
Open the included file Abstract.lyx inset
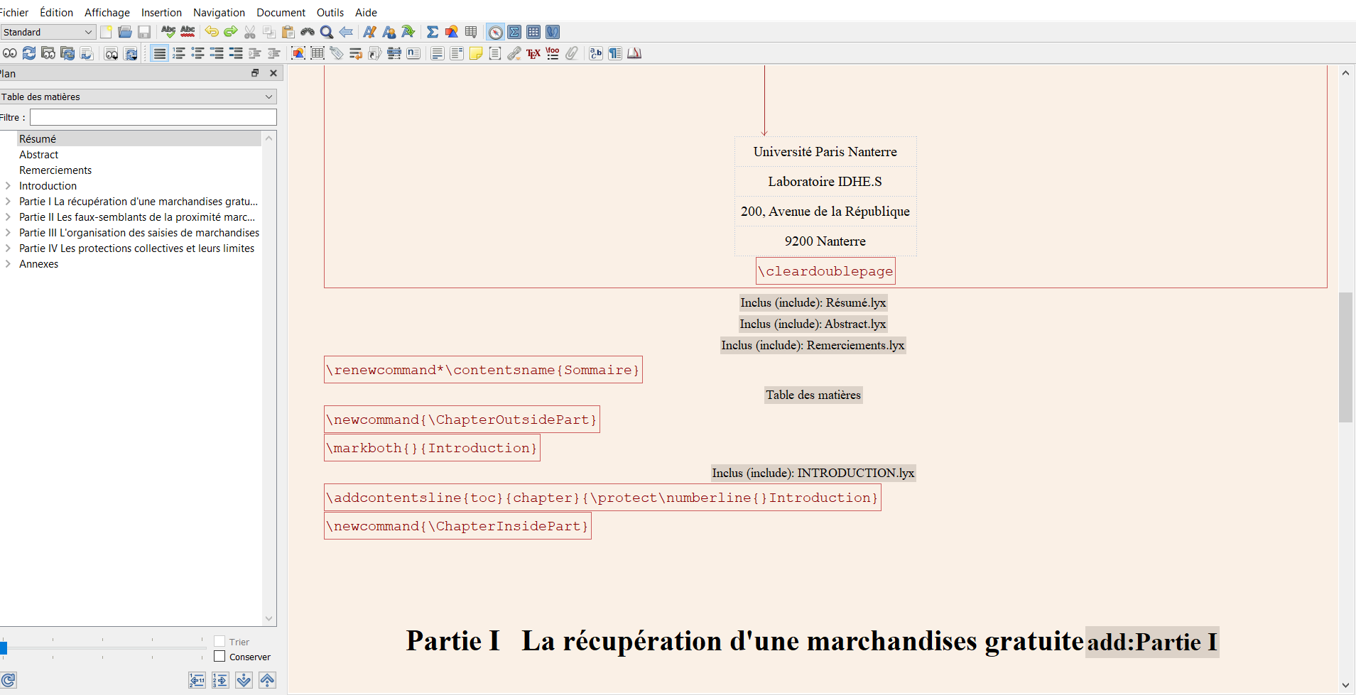(x=813, y=324)
